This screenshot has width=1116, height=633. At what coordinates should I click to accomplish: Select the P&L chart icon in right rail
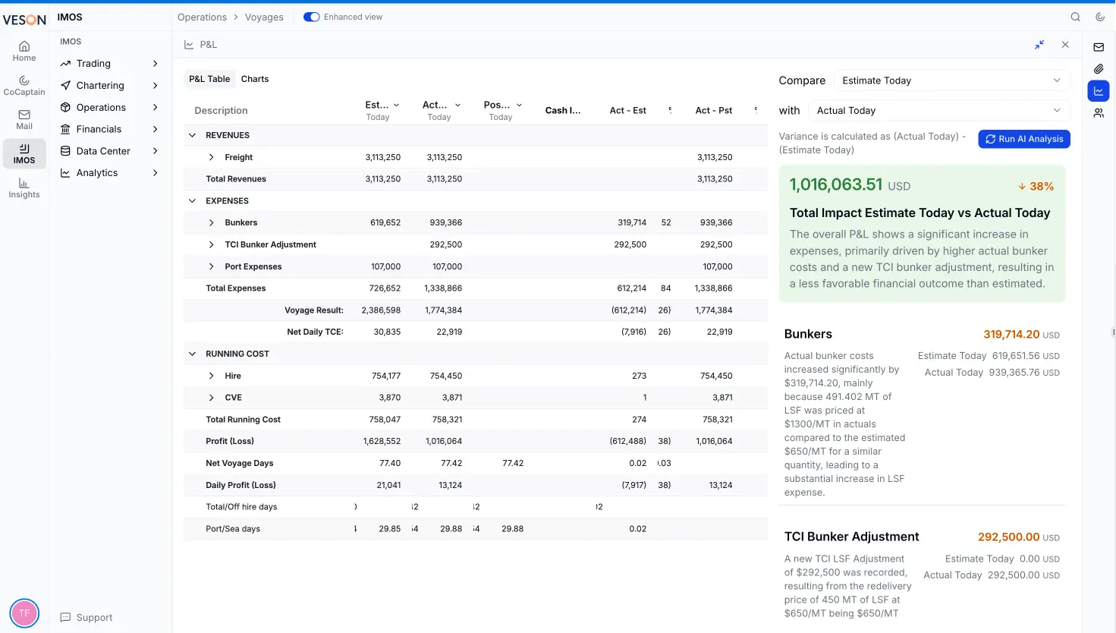click(x=1099, y=91)
